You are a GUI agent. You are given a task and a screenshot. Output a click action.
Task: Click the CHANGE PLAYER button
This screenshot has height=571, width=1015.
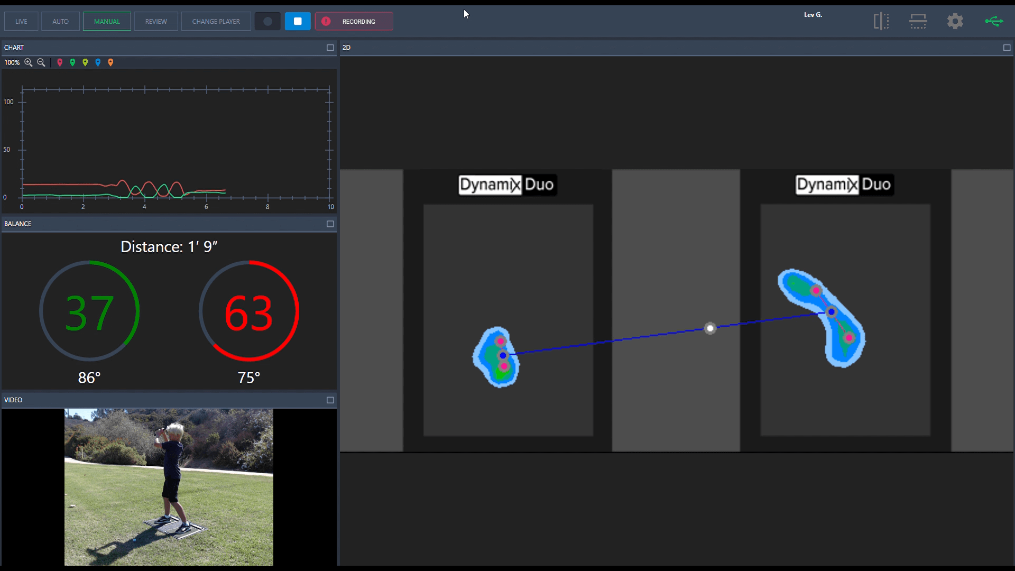coord(216,21)
